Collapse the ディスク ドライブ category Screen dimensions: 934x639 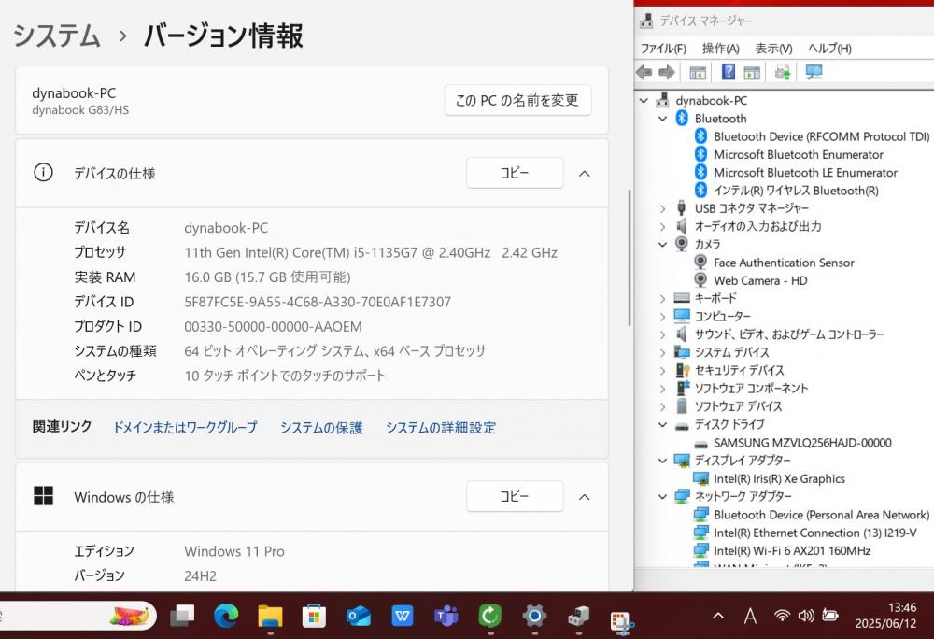pyautogui.click(x=662, y=425)
